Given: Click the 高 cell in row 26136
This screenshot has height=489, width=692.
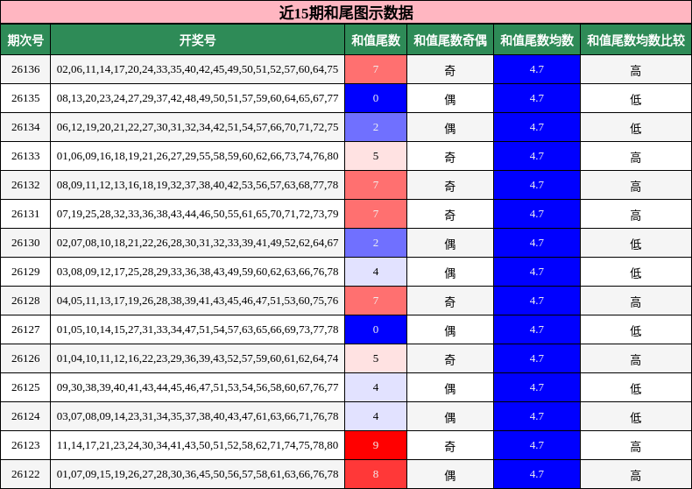Looking at the screenshot, I should pos(636,69).
